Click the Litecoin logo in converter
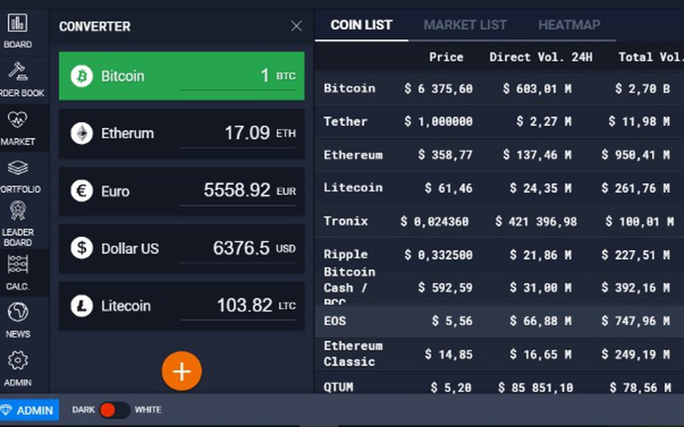The image size is (684, 427). pos(81,305)
